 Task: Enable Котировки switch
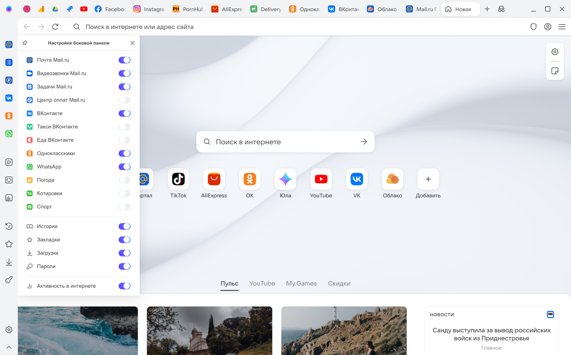pyautogui.click(x=124, y=193)
